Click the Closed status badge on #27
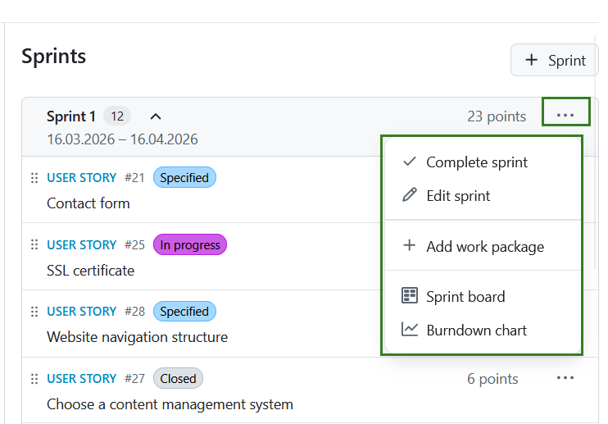The width and height of the screenshot is (608, 424). [x=178, y=378]
